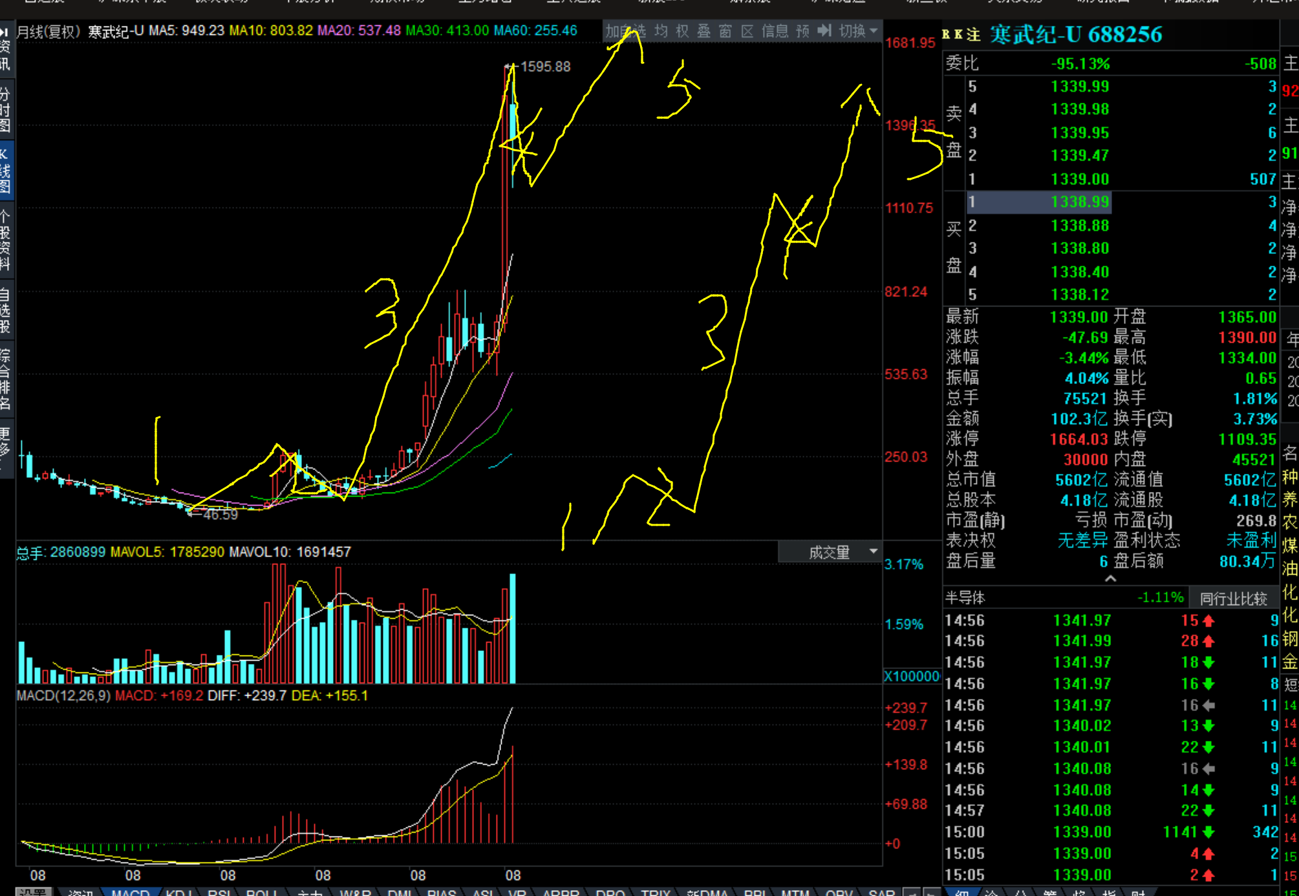1299x896 pixels.
Task: Select the MACD indicator tab
Action: pos(131,891)
